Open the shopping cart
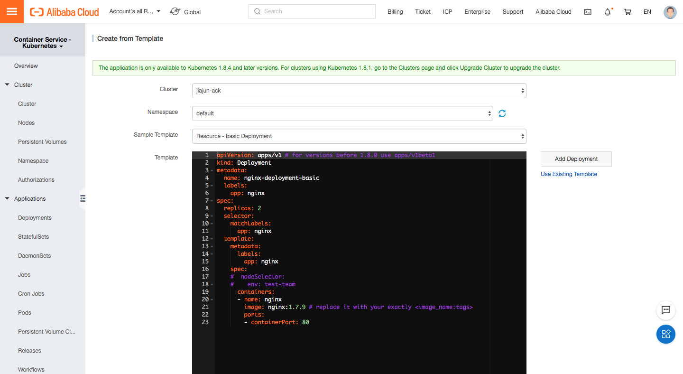The image size is (683, 374). pyautogui.click(x=628, y=12)
